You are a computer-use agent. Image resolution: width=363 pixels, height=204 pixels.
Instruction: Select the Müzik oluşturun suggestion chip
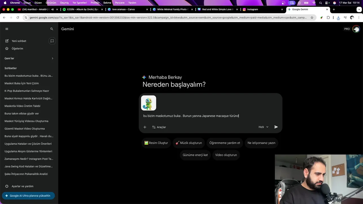coord(189,143)
